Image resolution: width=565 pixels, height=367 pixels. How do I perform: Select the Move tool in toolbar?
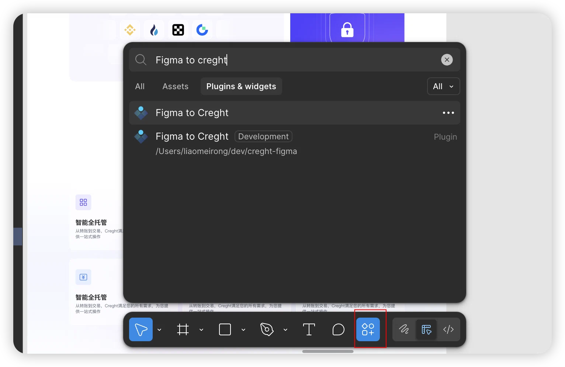click(141, 329)
